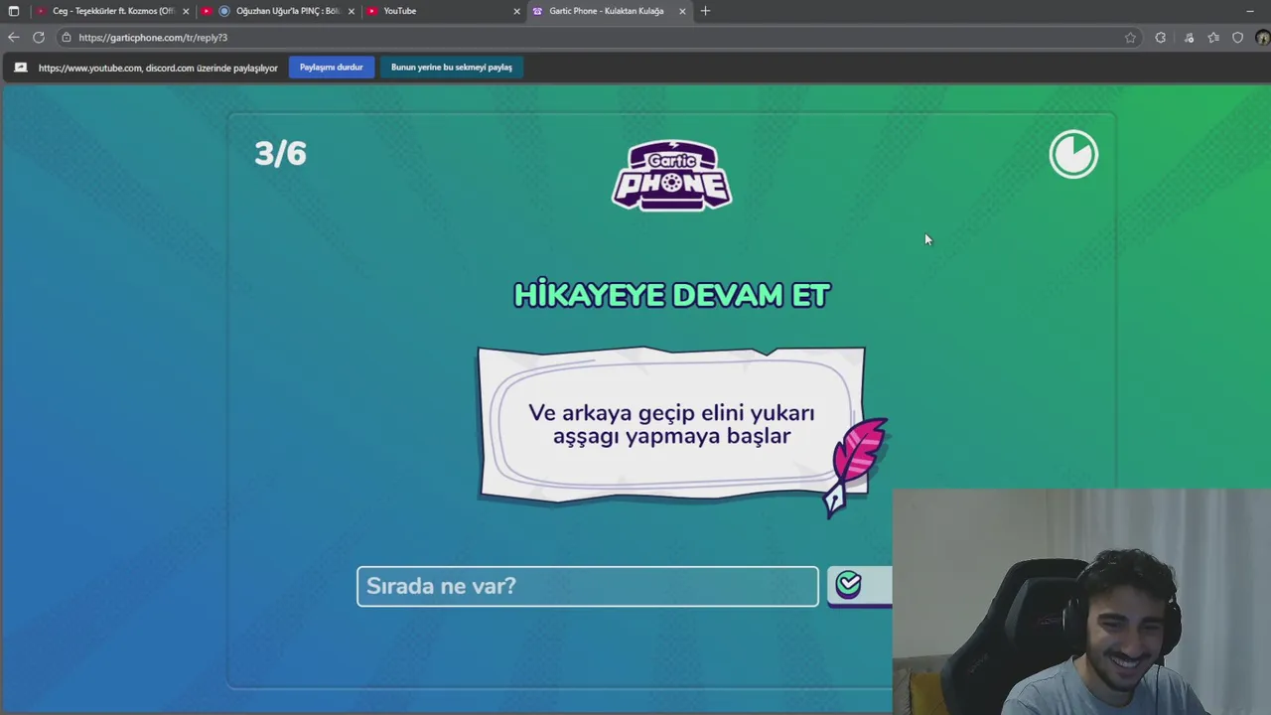
Task: Click the screen sharing indicator icon
Action: (x=21, y=68)
